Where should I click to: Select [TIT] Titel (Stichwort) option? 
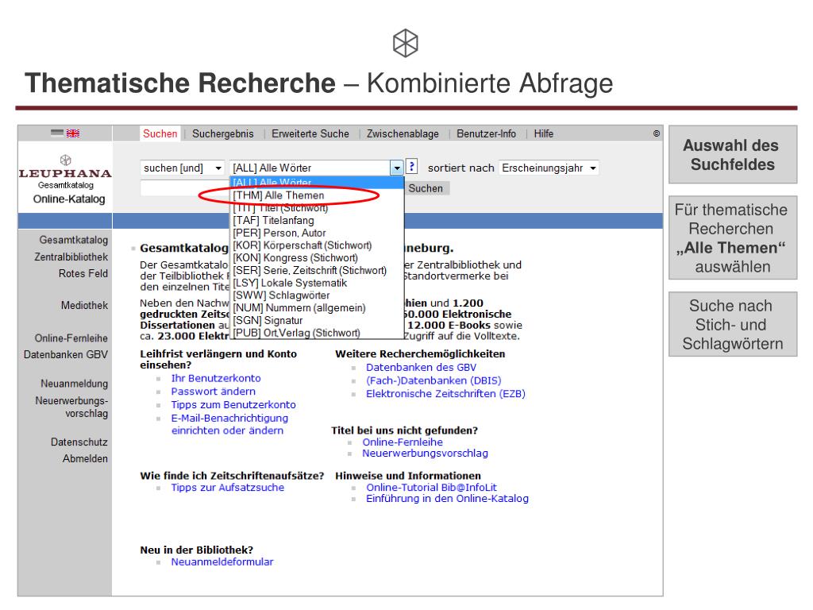(x=317, y=208)
